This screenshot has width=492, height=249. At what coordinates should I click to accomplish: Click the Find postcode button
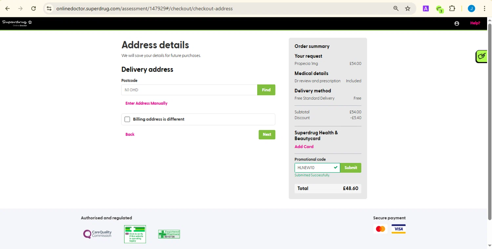tap(266, 90)
